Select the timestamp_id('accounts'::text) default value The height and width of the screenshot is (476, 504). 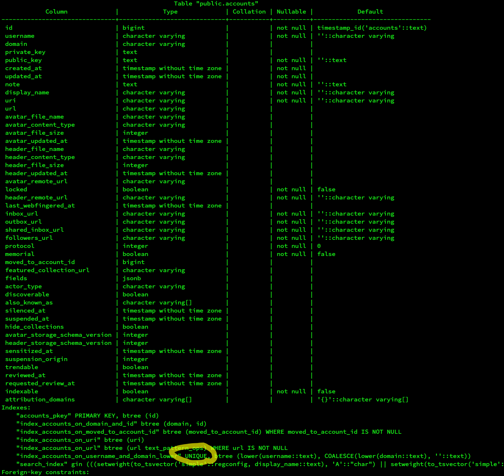(x=372, y=28)
